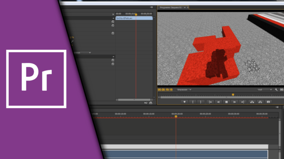Toggle the effect controls timeline view arrow

click(x=113, y=14)
